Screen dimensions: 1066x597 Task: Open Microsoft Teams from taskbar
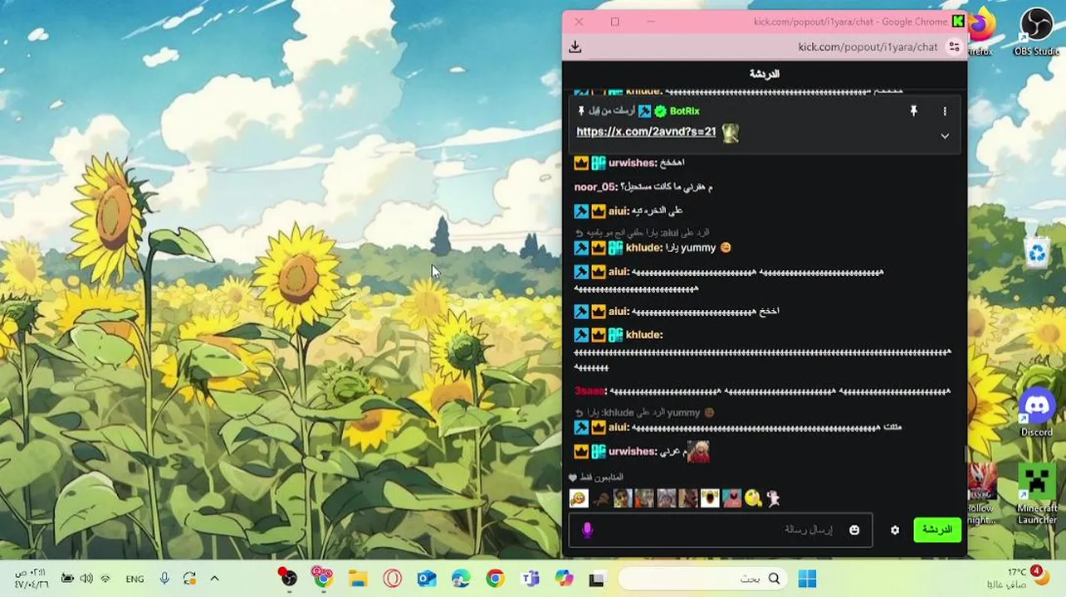[x=530, y=579]
